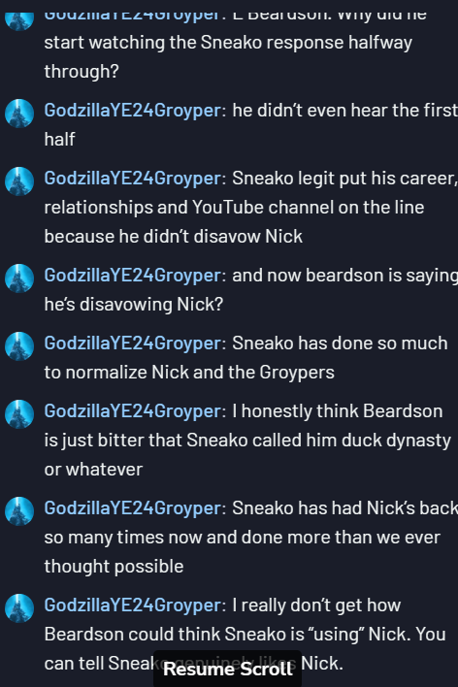Viewport: 458px width, 687px height.
Task: Select message text 'because he didn't disavow Nick'
Action: (173, 237)
